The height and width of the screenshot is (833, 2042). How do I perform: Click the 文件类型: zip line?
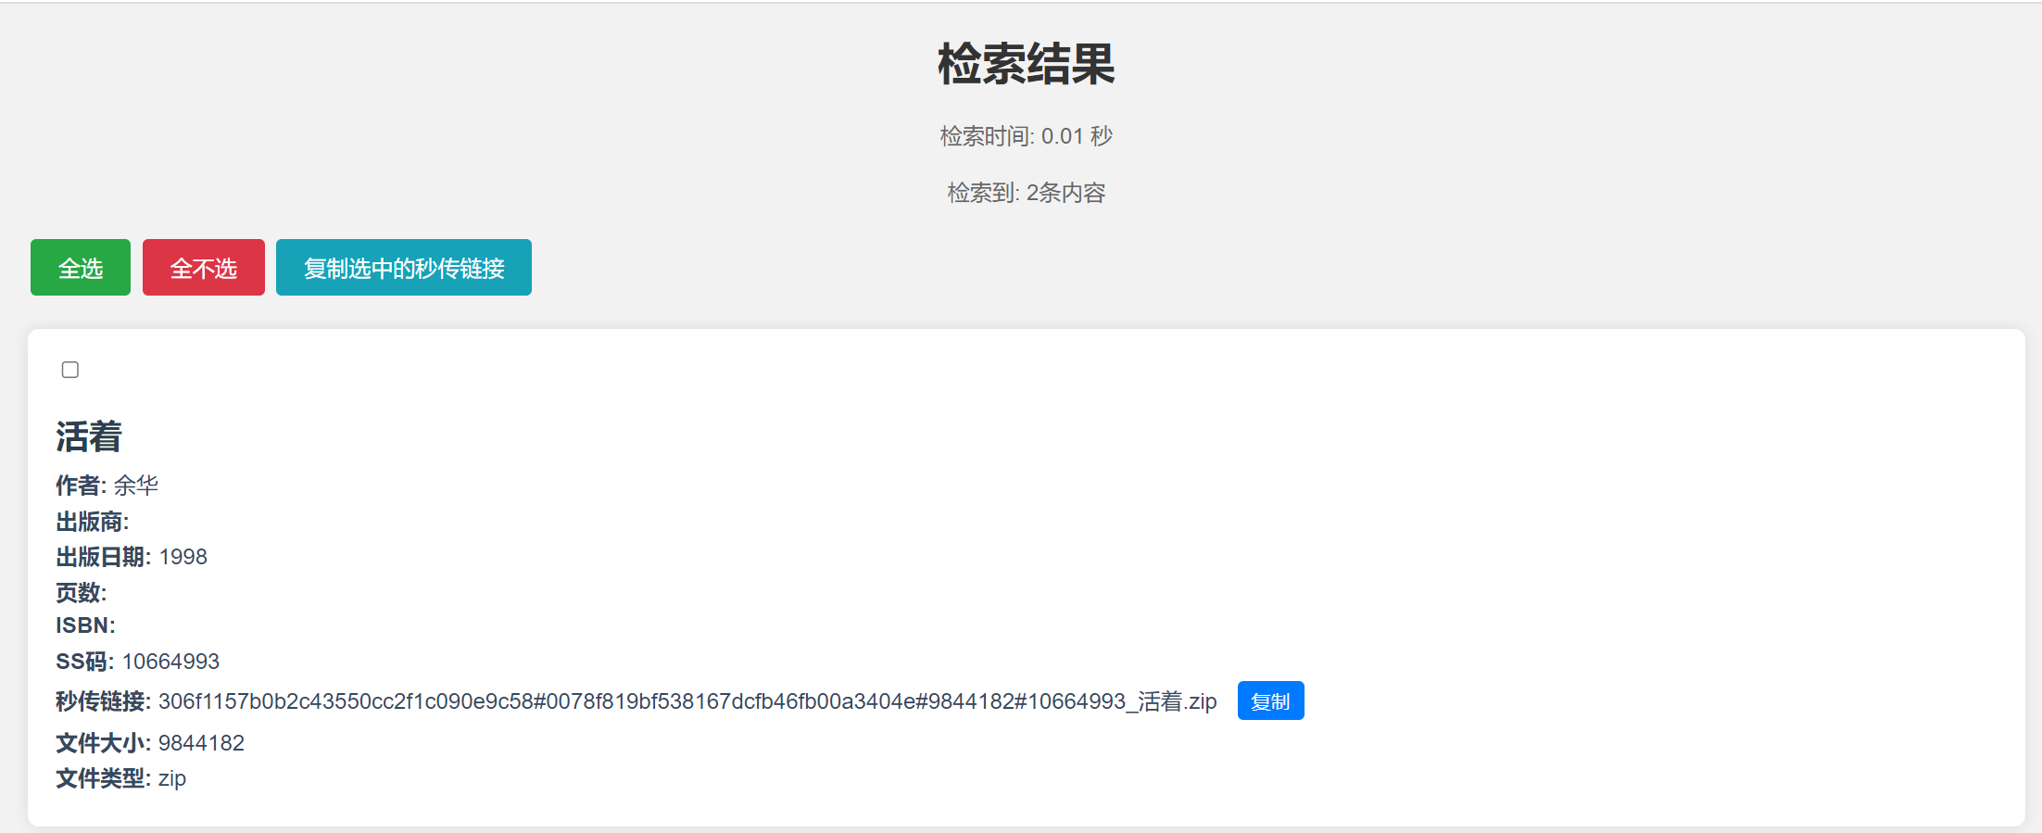click(121, 778)
